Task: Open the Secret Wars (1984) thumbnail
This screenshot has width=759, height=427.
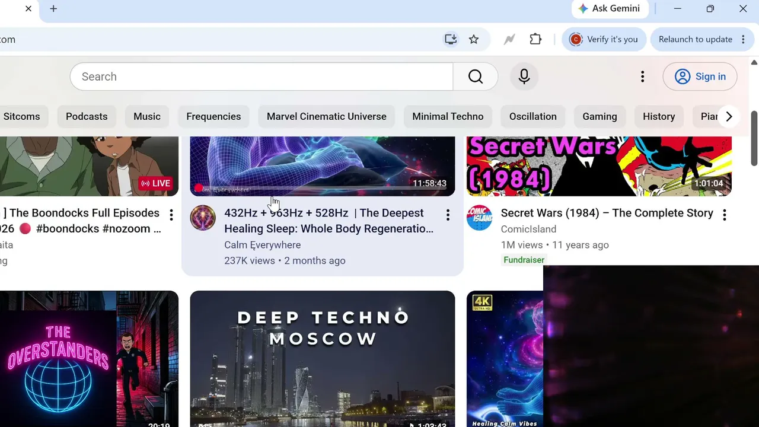Action: point(599,166)
